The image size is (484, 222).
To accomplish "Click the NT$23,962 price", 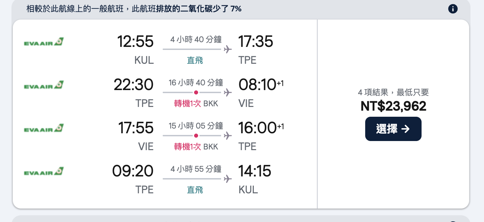I will coord(393,106).
